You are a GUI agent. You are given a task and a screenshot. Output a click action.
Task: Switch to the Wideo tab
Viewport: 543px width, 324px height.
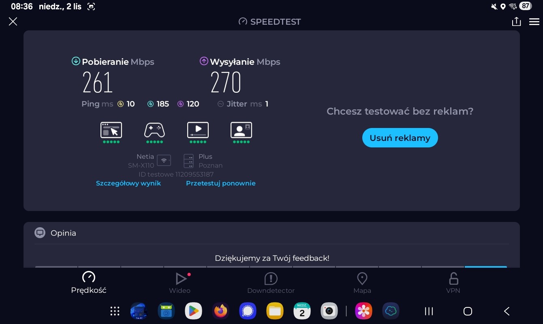point(180,283)
